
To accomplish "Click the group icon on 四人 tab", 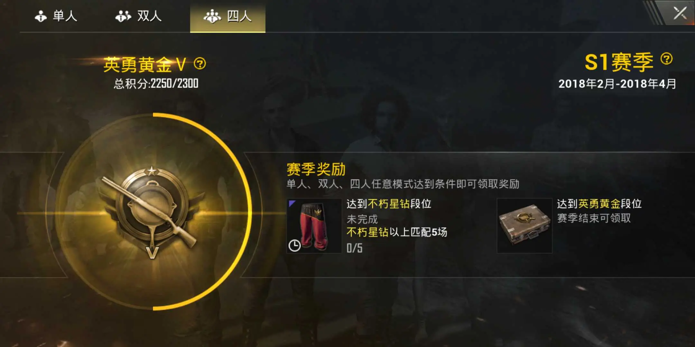I will 212,16.
